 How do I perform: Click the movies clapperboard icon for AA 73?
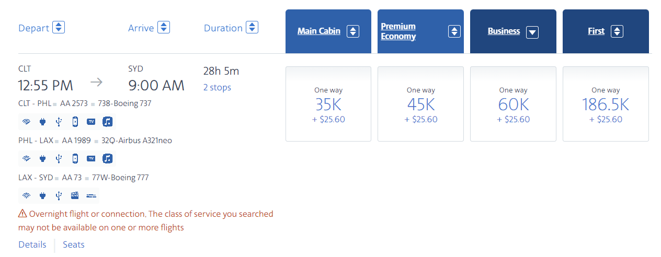75,196
